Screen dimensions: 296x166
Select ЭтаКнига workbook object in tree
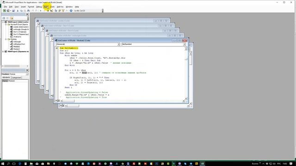coord(16,37)
